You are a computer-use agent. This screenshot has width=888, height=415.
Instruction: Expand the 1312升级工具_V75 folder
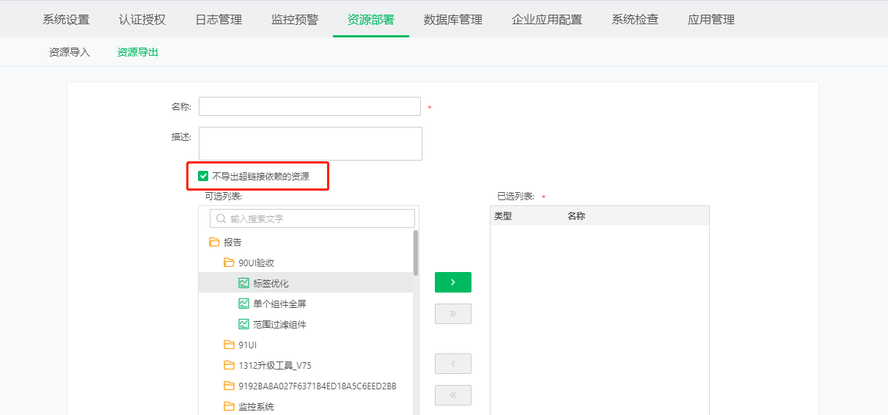tap(229, 365)
